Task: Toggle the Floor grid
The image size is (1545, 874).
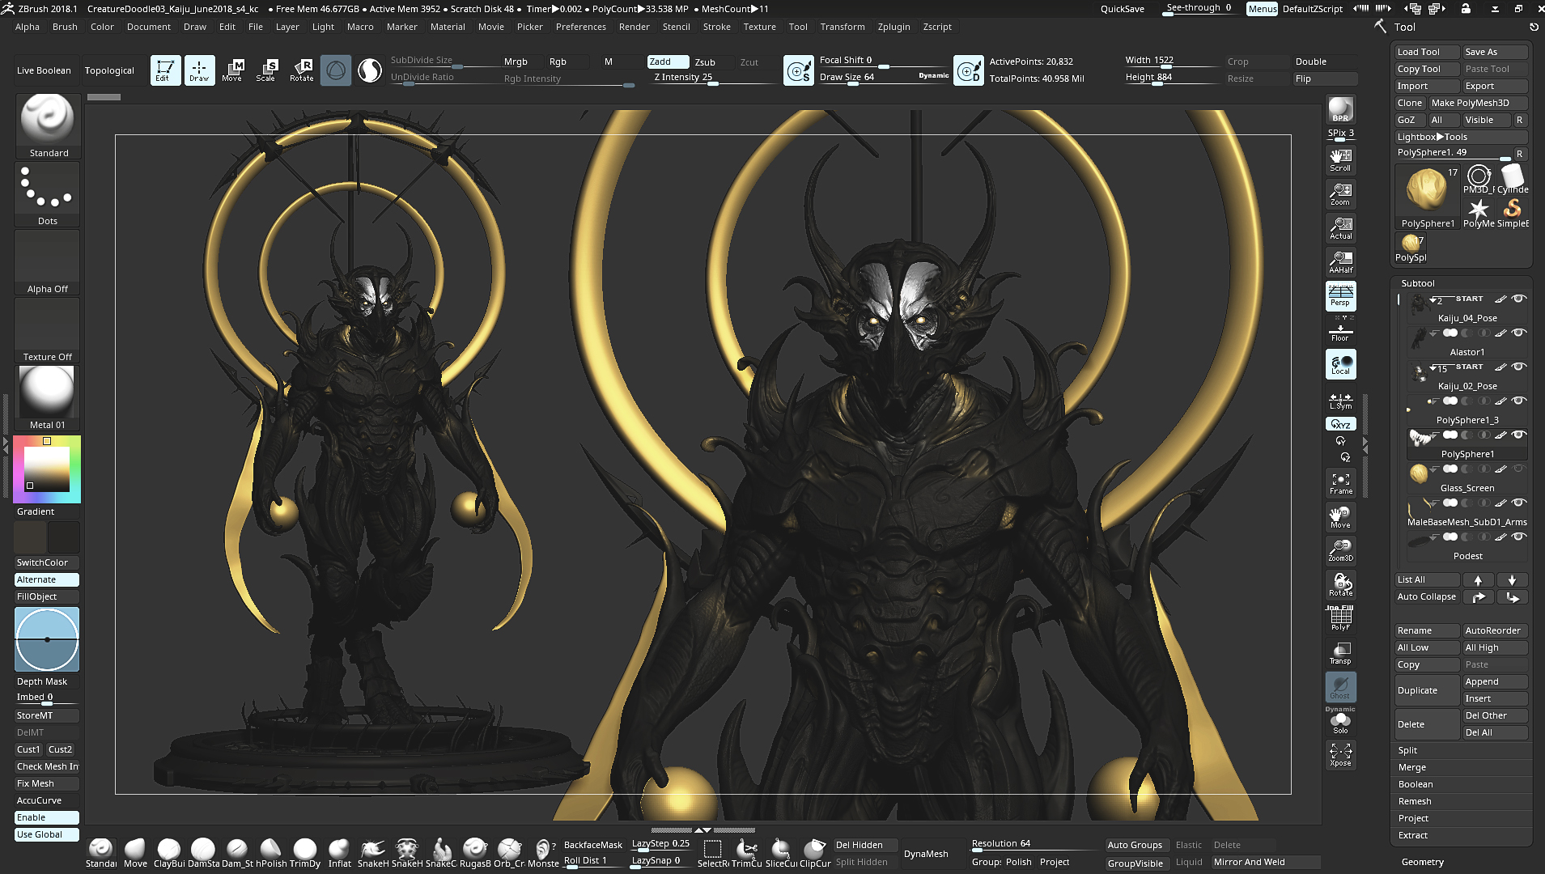Action: 1340,330
